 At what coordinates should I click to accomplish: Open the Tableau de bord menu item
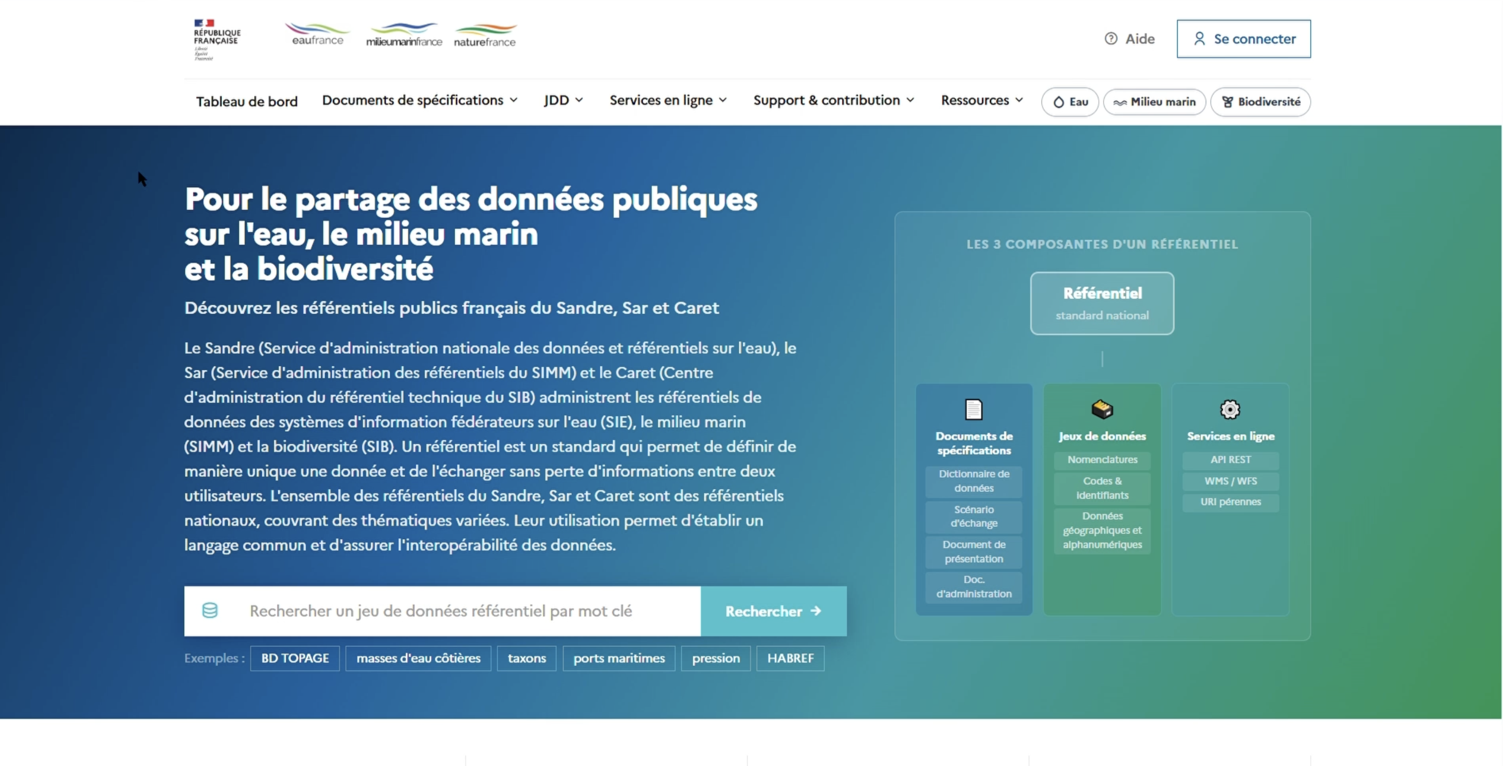[x=247, y=101]
